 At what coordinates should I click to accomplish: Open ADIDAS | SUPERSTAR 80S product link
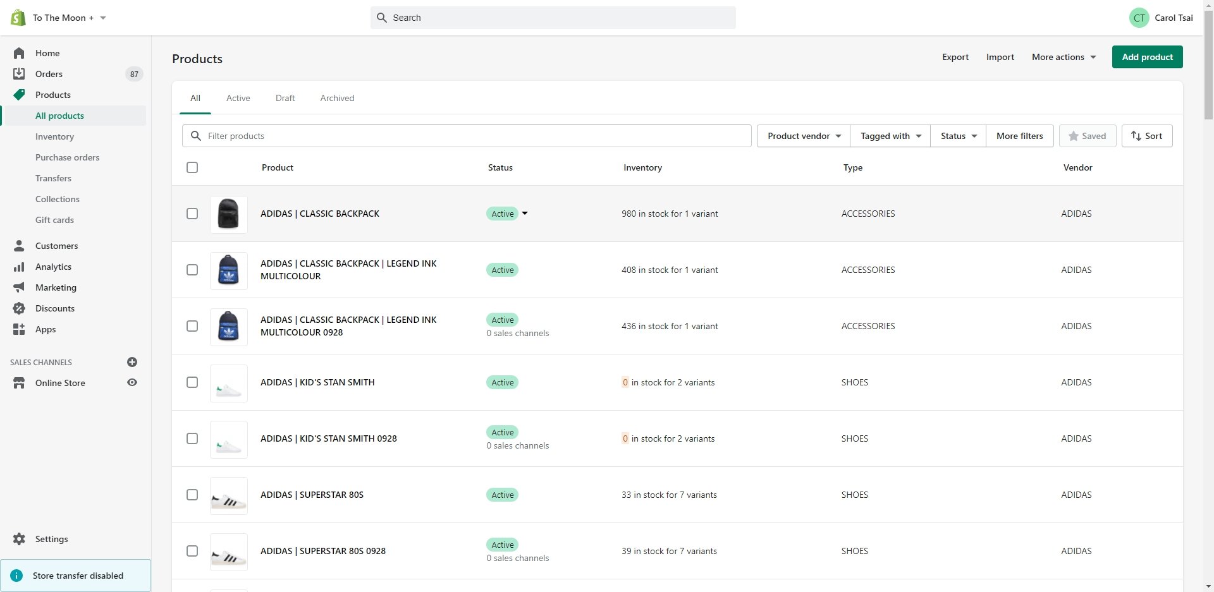click(x=312, y=495)
